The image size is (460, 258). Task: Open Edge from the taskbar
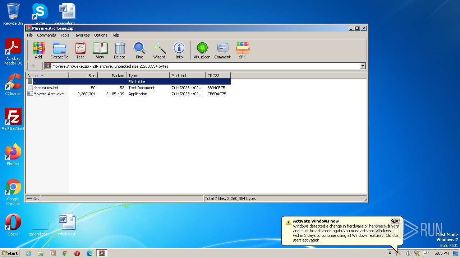[89, 253]
